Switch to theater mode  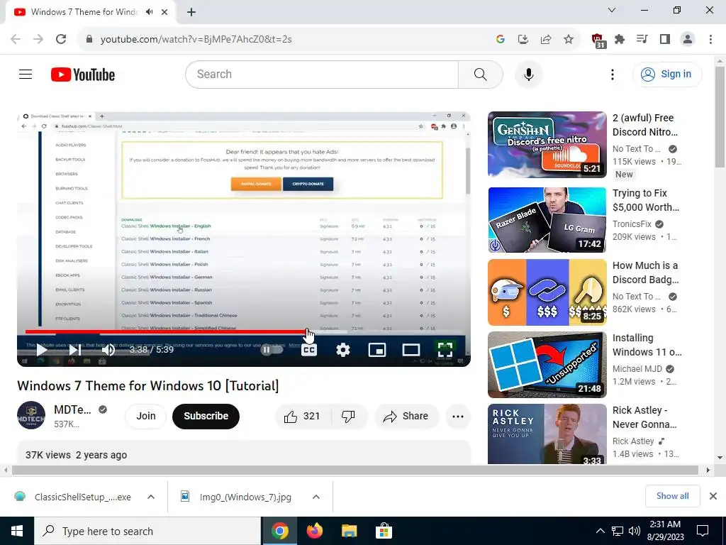coord(411,350)
